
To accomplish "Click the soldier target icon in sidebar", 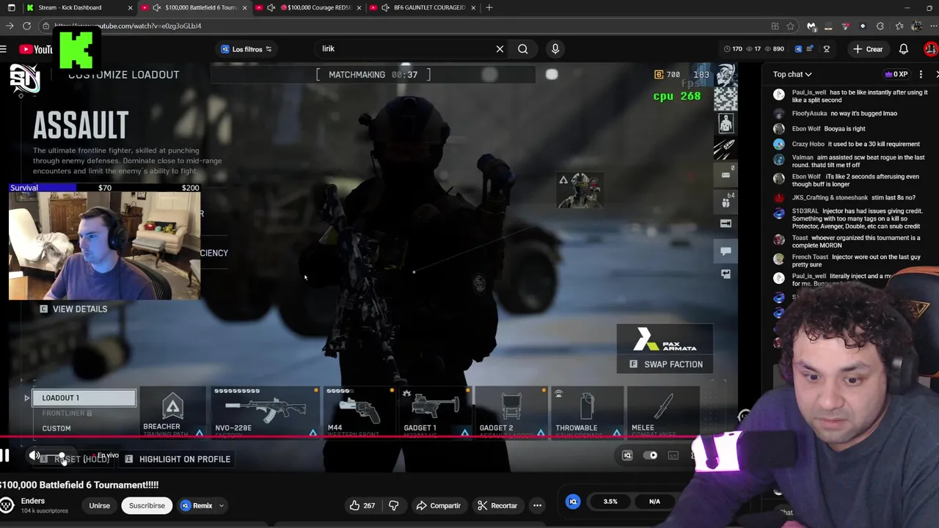I will tap(726, 123).
